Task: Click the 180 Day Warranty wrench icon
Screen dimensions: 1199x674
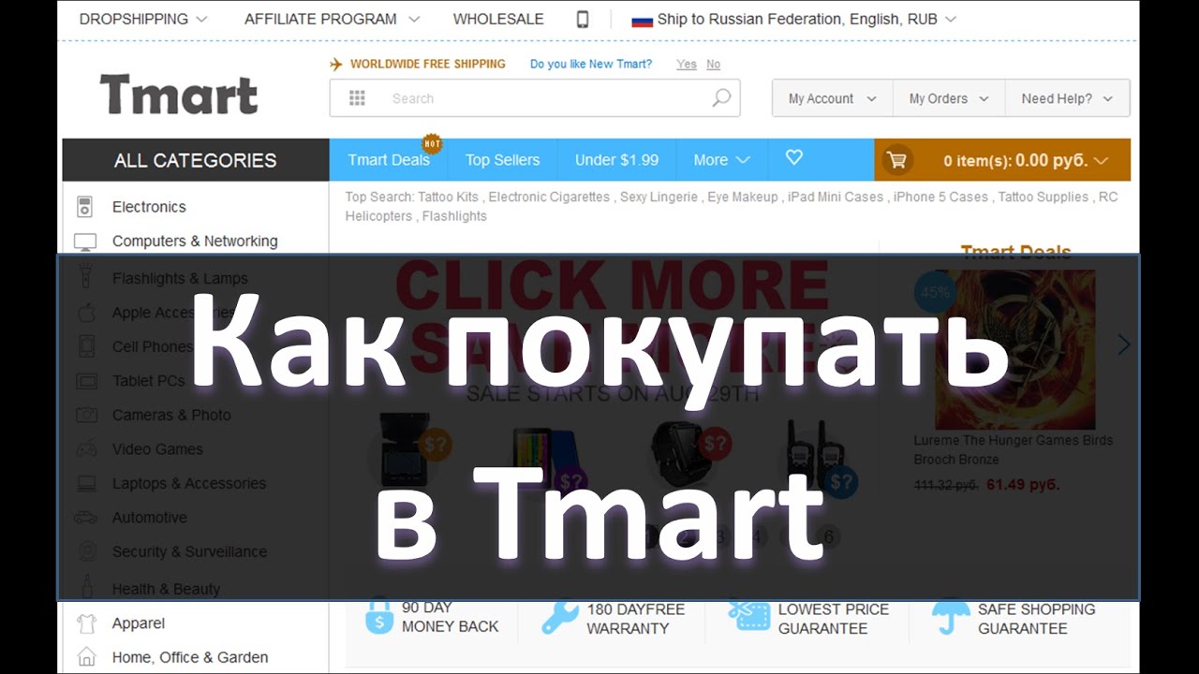Action: pyautogui.click(x=560, y=618)
